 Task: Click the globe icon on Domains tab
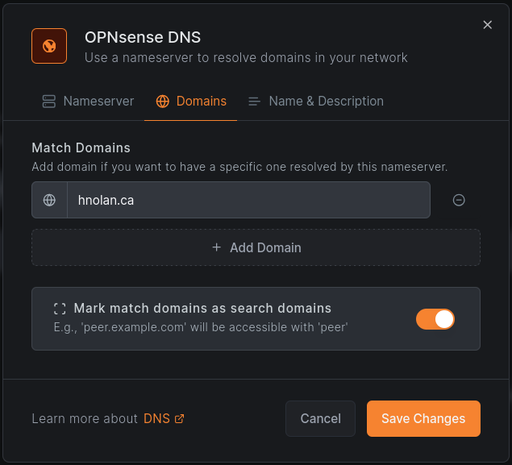pyautogui.click(x=163, y=102)
